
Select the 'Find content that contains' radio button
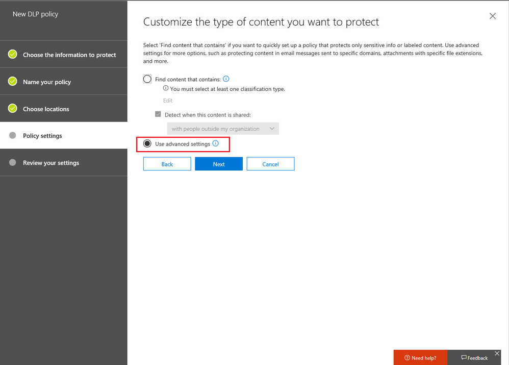[147, 79]
